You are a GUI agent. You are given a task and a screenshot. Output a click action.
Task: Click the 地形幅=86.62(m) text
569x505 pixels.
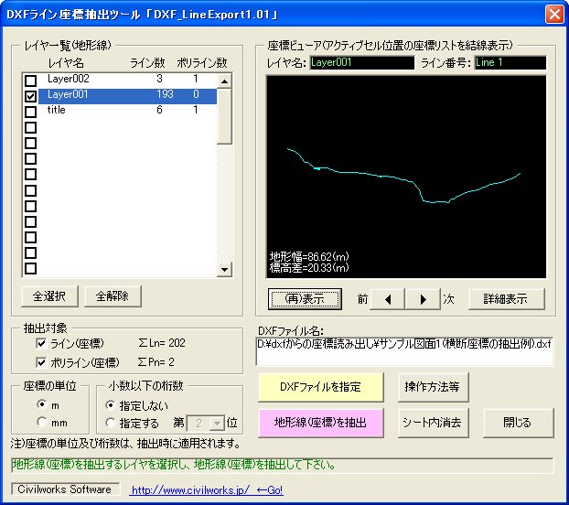click(309, 257)
